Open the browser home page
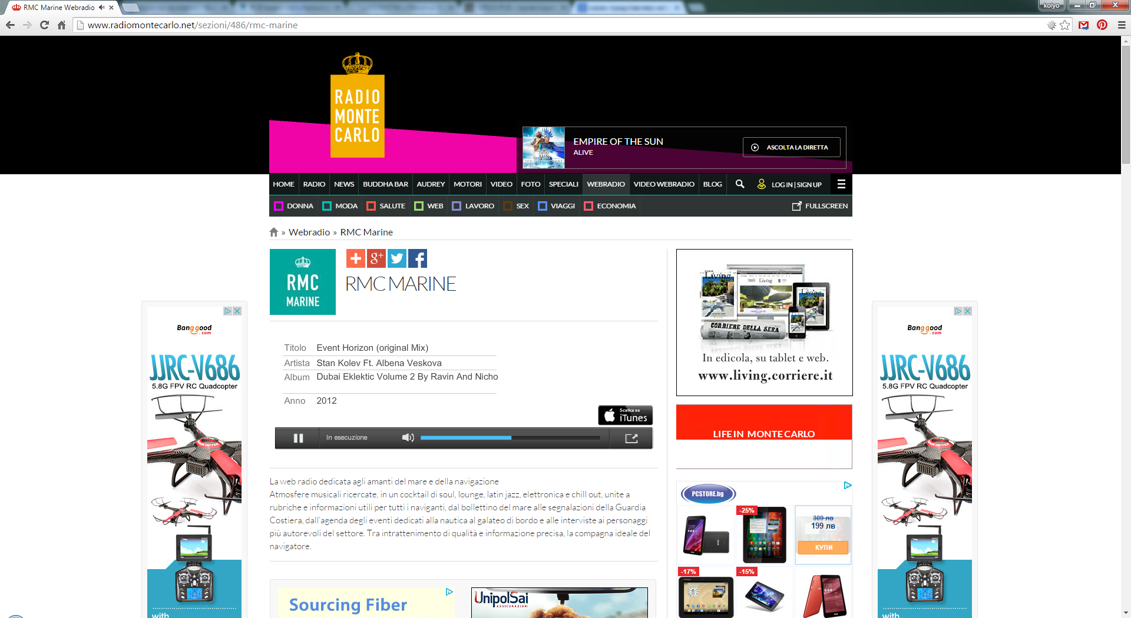 tap(61, 25)
